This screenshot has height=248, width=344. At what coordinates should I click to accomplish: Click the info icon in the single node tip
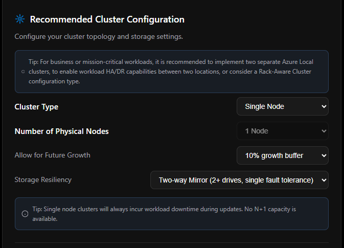tap(25, 214)
